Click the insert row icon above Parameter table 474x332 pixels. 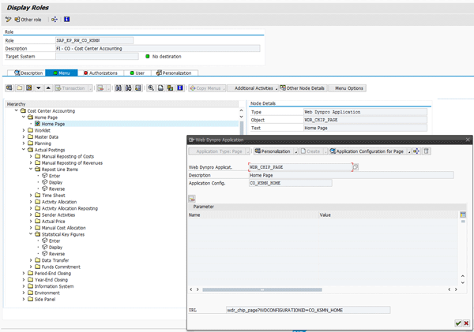[x=192, y=199]
